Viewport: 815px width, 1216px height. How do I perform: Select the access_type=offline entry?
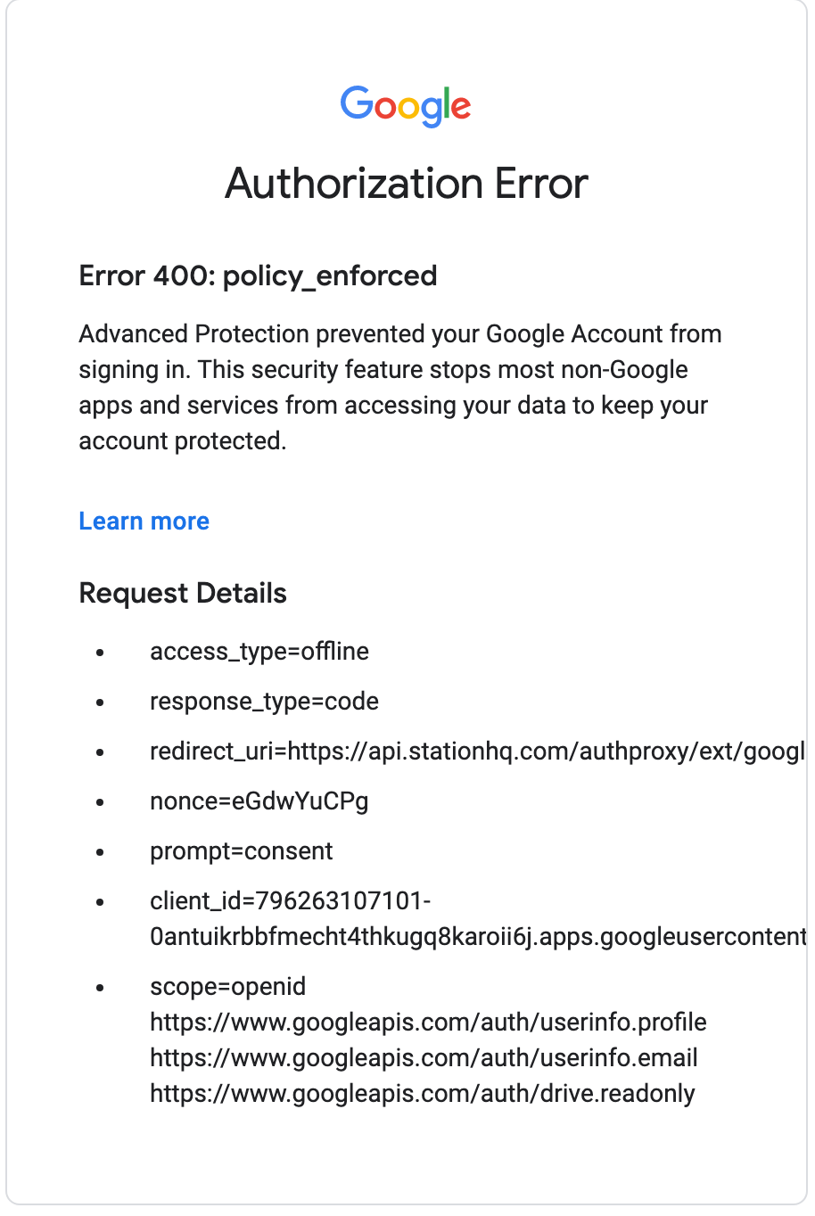click(x=259, y=652)
